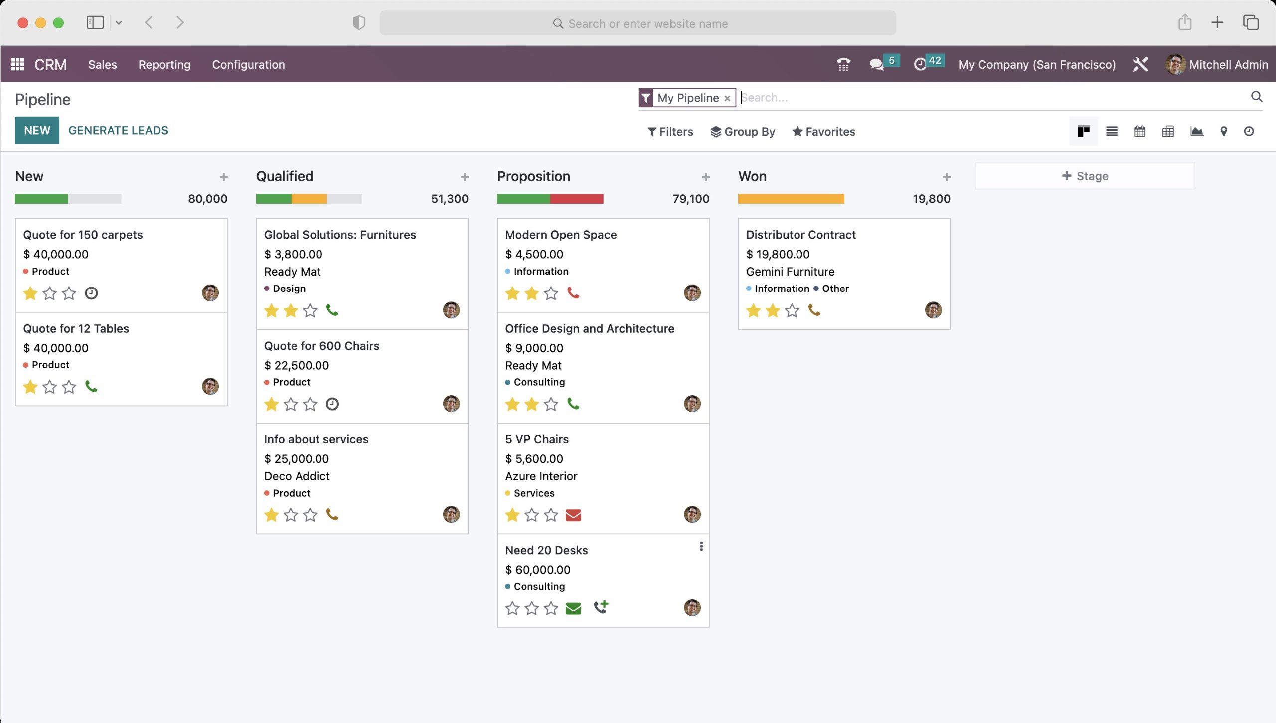The image size is (1276, 723).
Task: Click the red segment of Proposition progress bar
Action: pos(577,199)
